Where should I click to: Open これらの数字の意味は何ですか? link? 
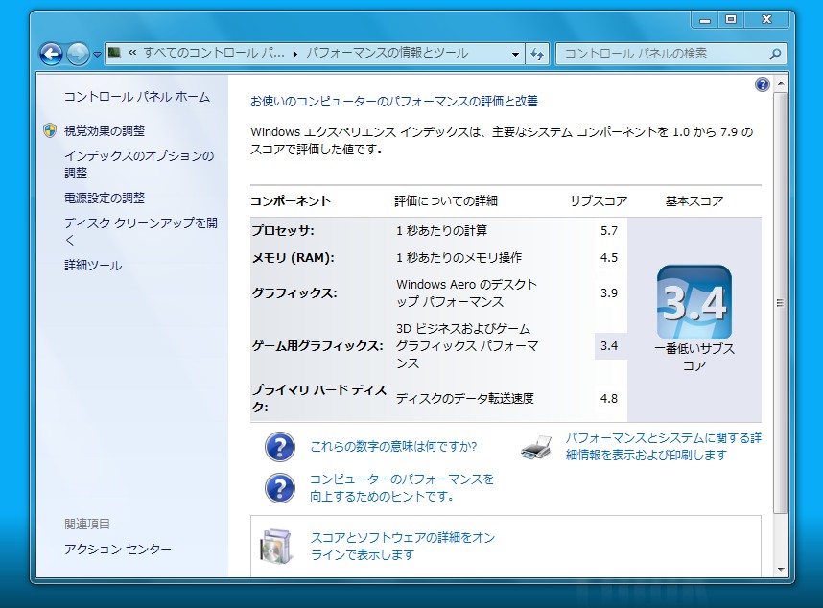coord(393,447)
